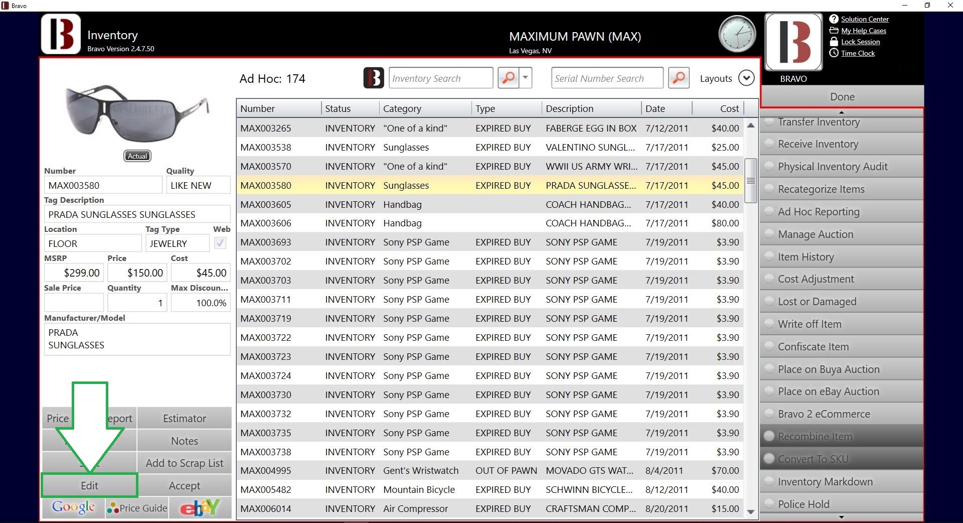The width and height of the screenshot is (963, 523).
Task: Open the Notes button
Action: 184,441
